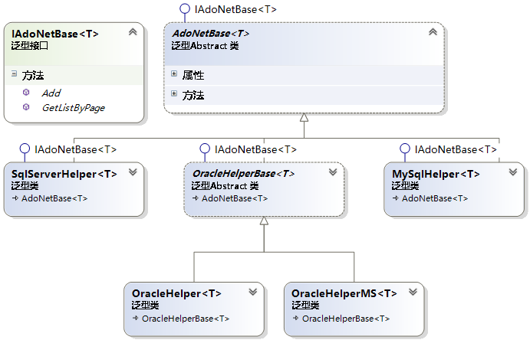Collapse the IAdoNetBase<T> interface box
530x340 pixels.
click(133, 32)
